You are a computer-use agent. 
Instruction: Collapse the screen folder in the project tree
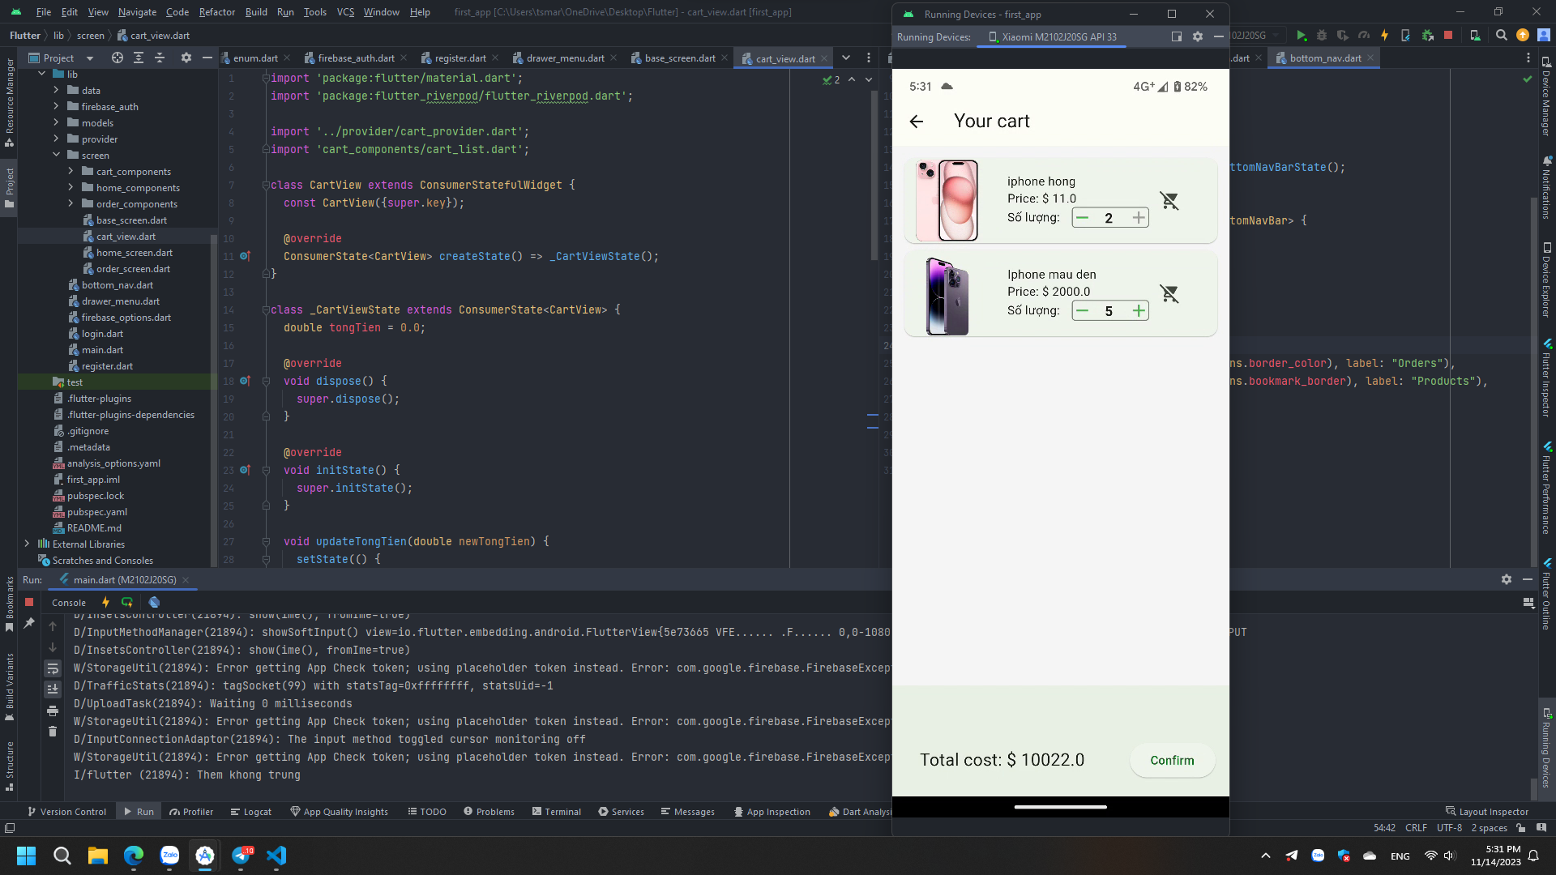(x=56, y=155)
